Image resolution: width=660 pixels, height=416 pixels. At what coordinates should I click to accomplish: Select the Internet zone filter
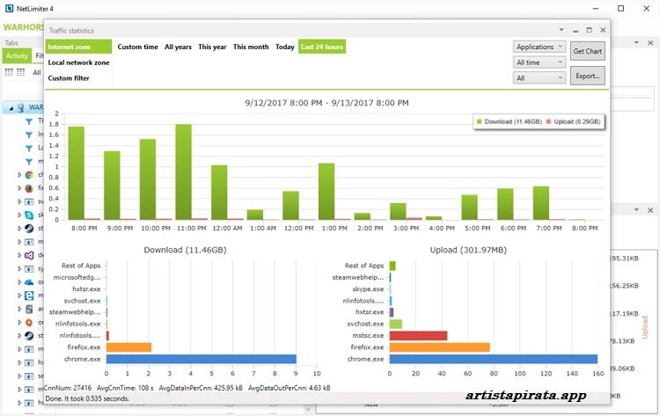click(79, 47)
